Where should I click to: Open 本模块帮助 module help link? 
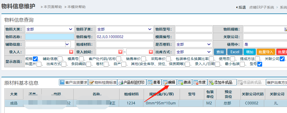[75, 7]
